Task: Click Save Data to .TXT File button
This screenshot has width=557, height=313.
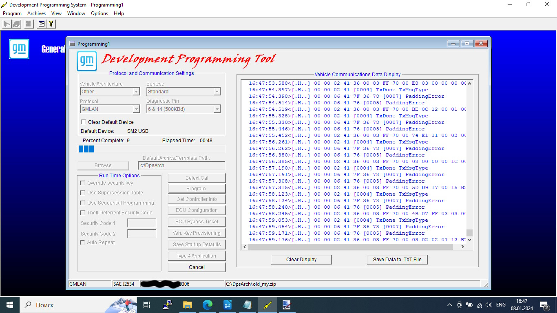Action: (x=397, y=260)
